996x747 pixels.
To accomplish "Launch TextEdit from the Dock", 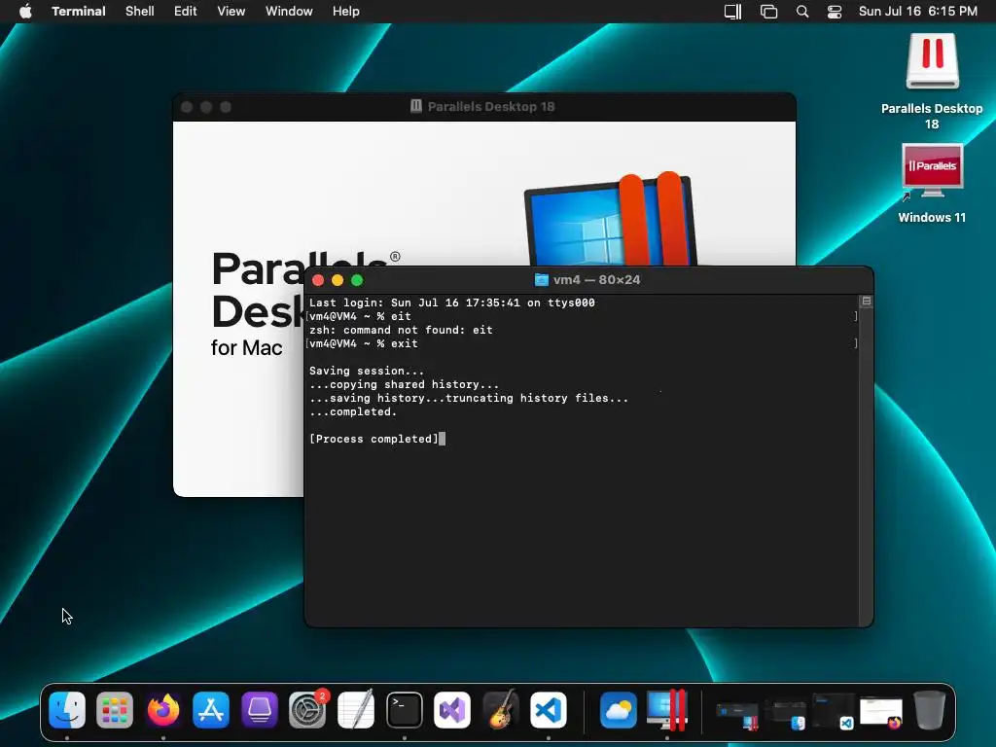I will pyautogui.click(x=356, y=709).
